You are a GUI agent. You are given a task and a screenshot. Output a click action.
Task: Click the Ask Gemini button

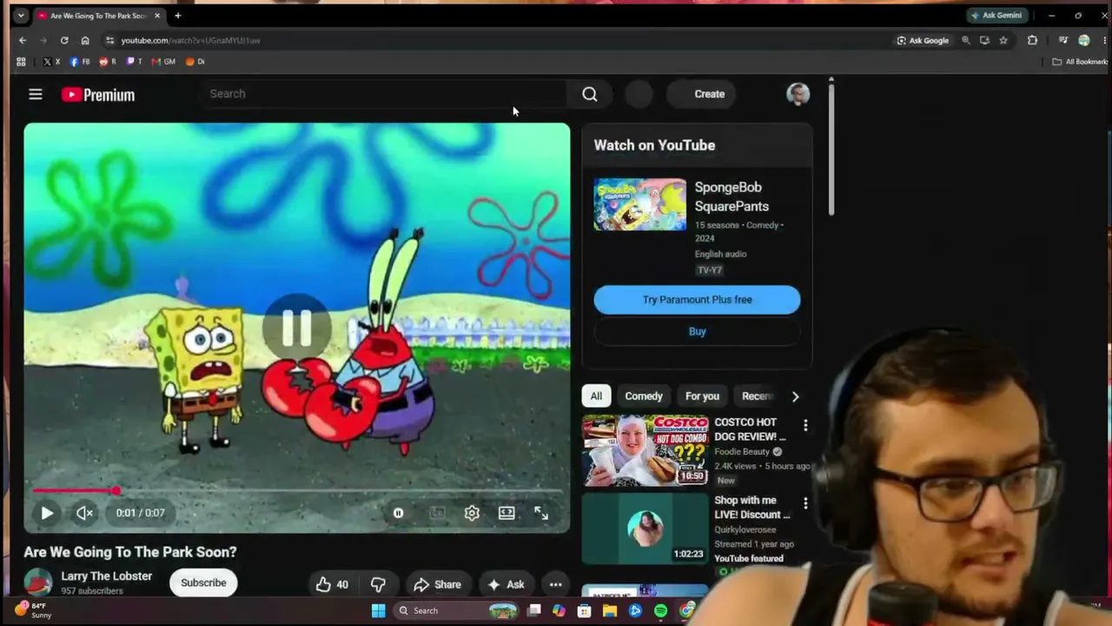coord(996,16)
